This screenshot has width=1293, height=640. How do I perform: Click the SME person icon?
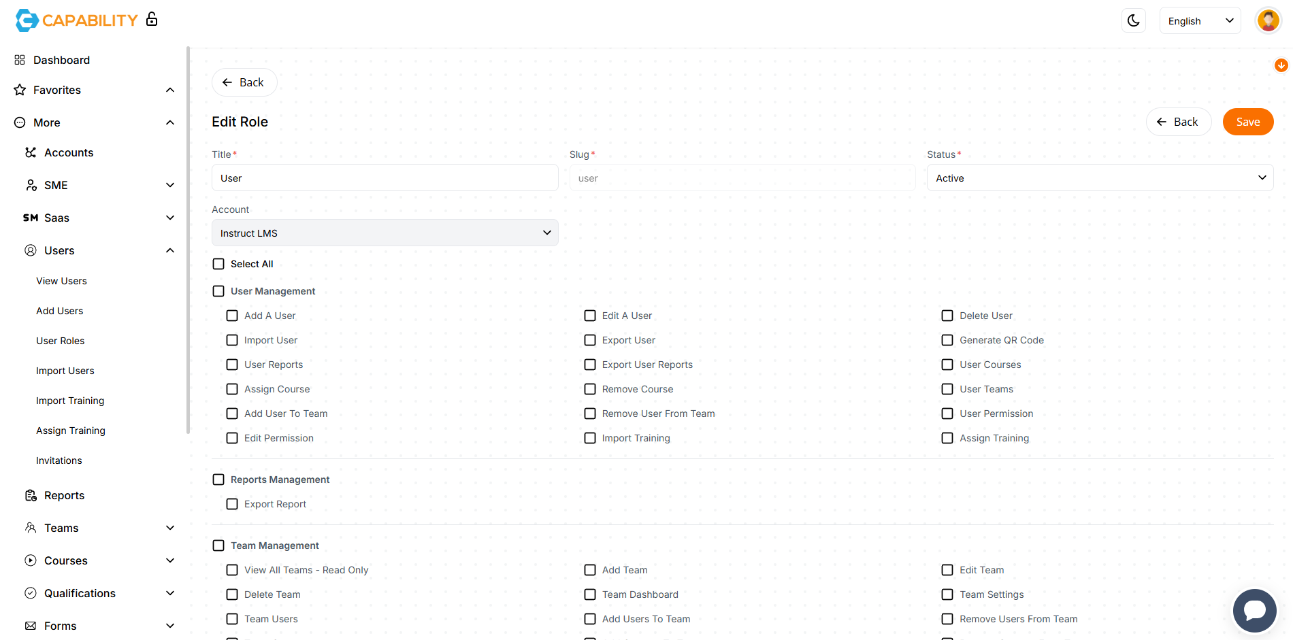coord(31,185)
